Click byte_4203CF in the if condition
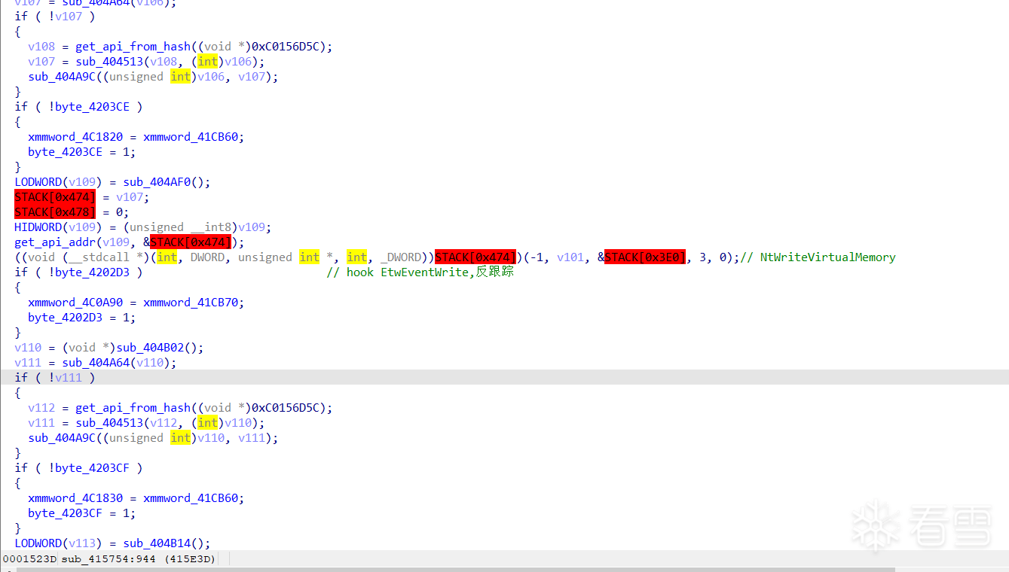Viewport: 1009px width, 572px height. tap(92, 467)
